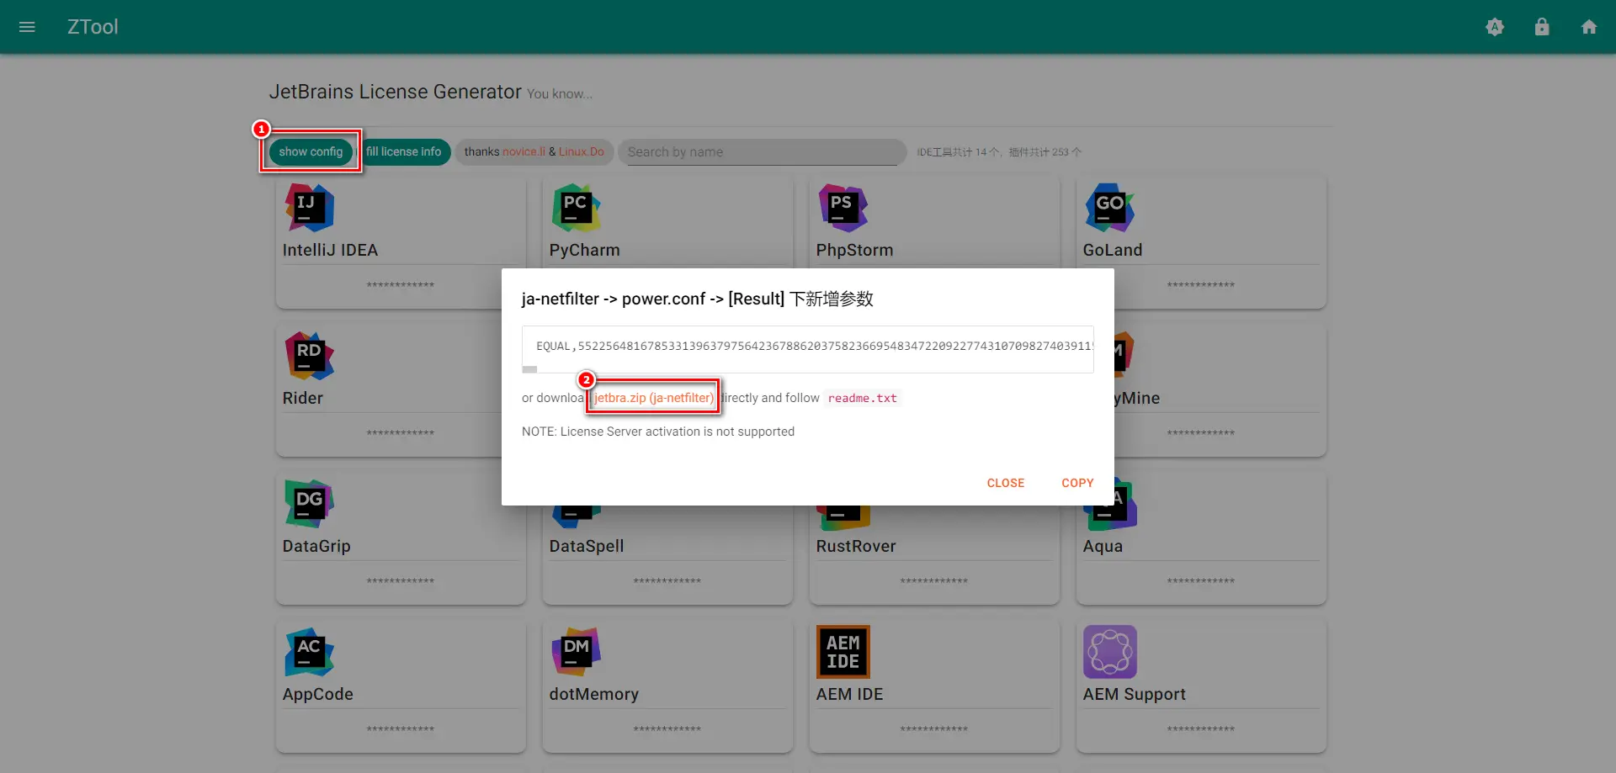1616x773 pixels.
Task: Click the masked license key under RustRover
Action: 934,581
